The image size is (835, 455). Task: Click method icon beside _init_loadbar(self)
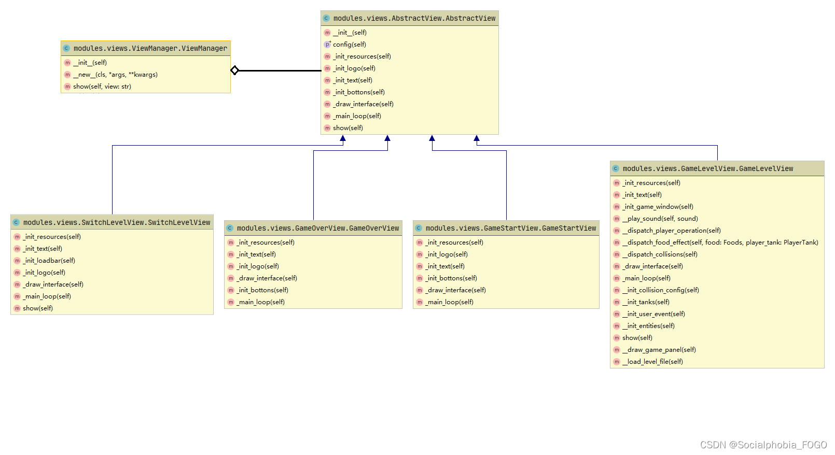[x=17, y=261]
